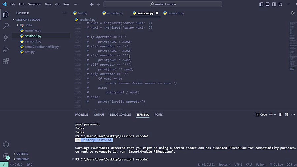Screen dimensions: 297x167
Task: Open the overflow menu in menu bar
Action: click(75, 4)
